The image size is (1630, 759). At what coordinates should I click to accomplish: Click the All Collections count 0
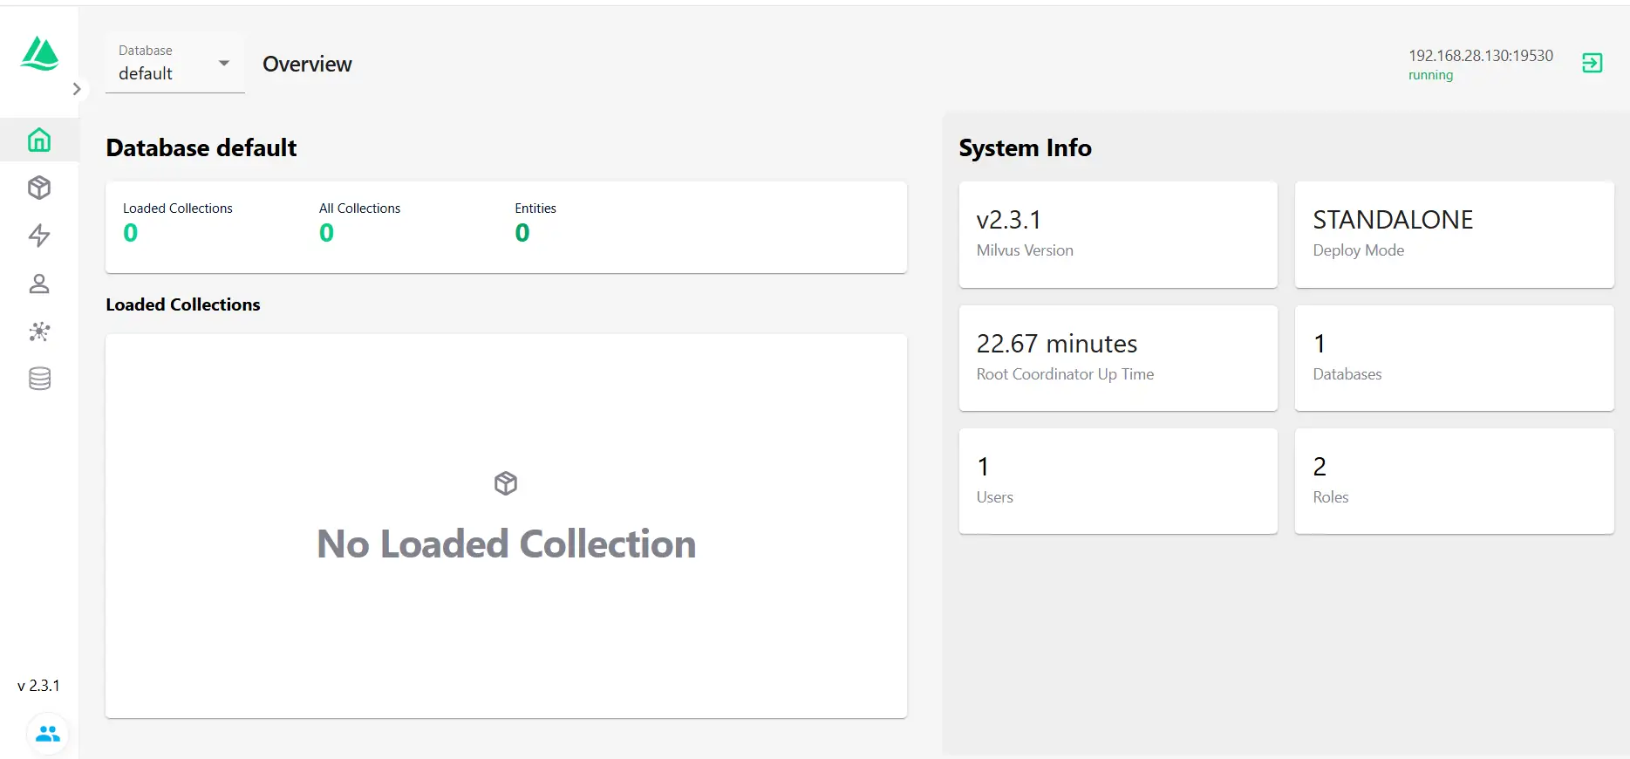(x=326, y=233)
